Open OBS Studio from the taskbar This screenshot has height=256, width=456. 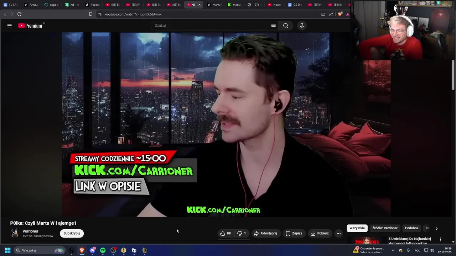(113, 250)
